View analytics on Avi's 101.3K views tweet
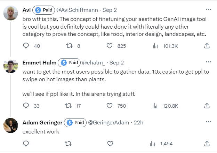 click(x=155, y=46)
